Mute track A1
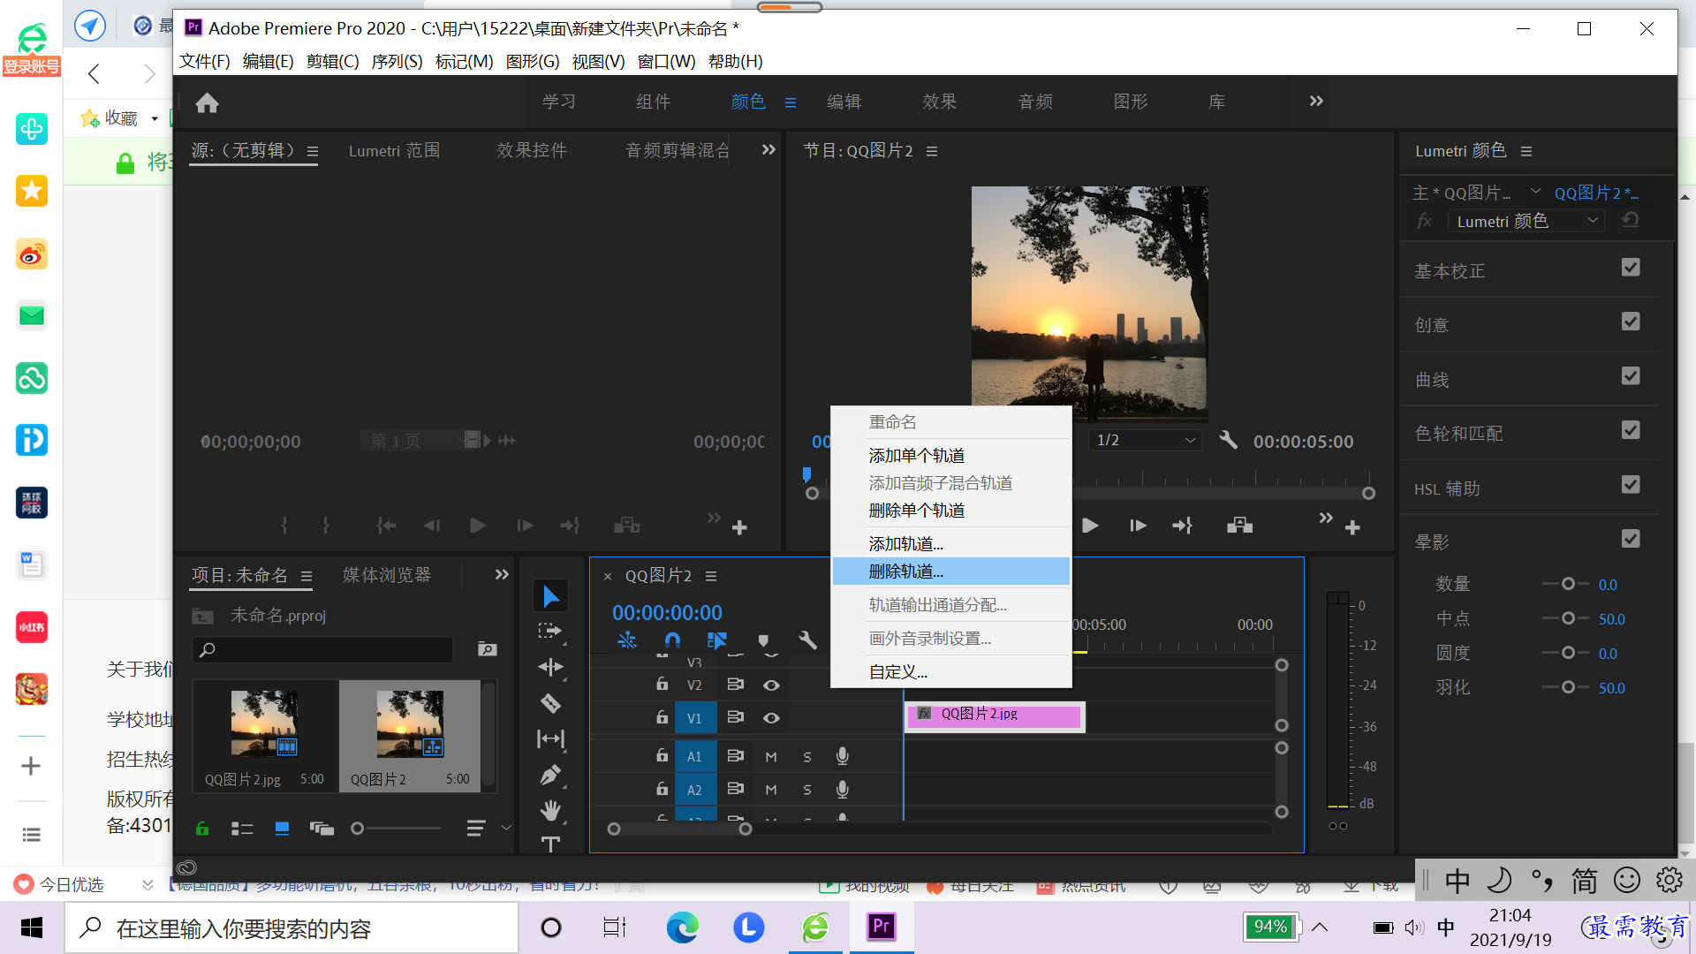 771,757
